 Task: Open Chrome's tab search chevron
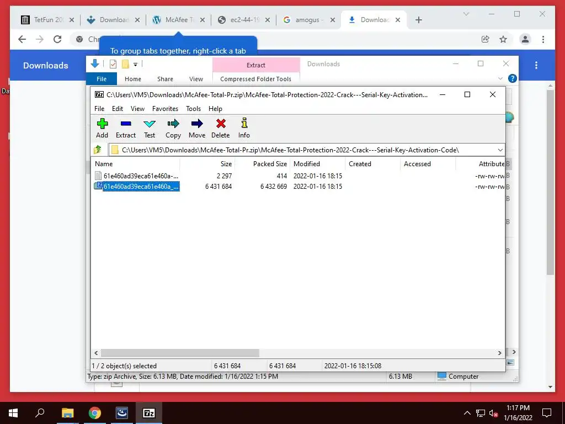click(466, 14)
